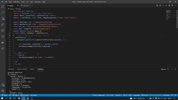Viewport: 178px width, 100px height.
Task: Click the Split Editor icon
Action: (x=172, y=6)
